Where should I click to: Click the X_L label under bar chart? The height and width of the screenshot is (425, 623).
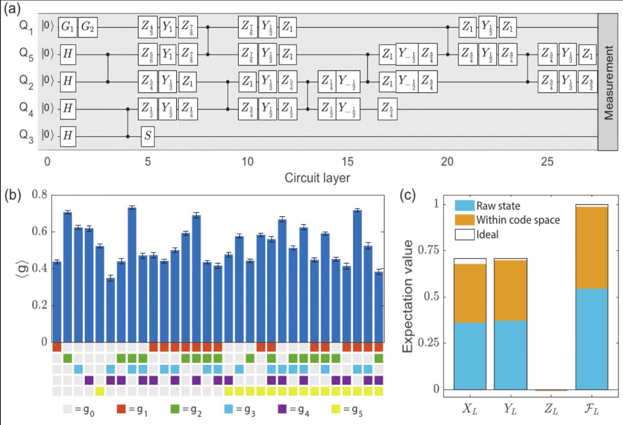tap(470, 409)
